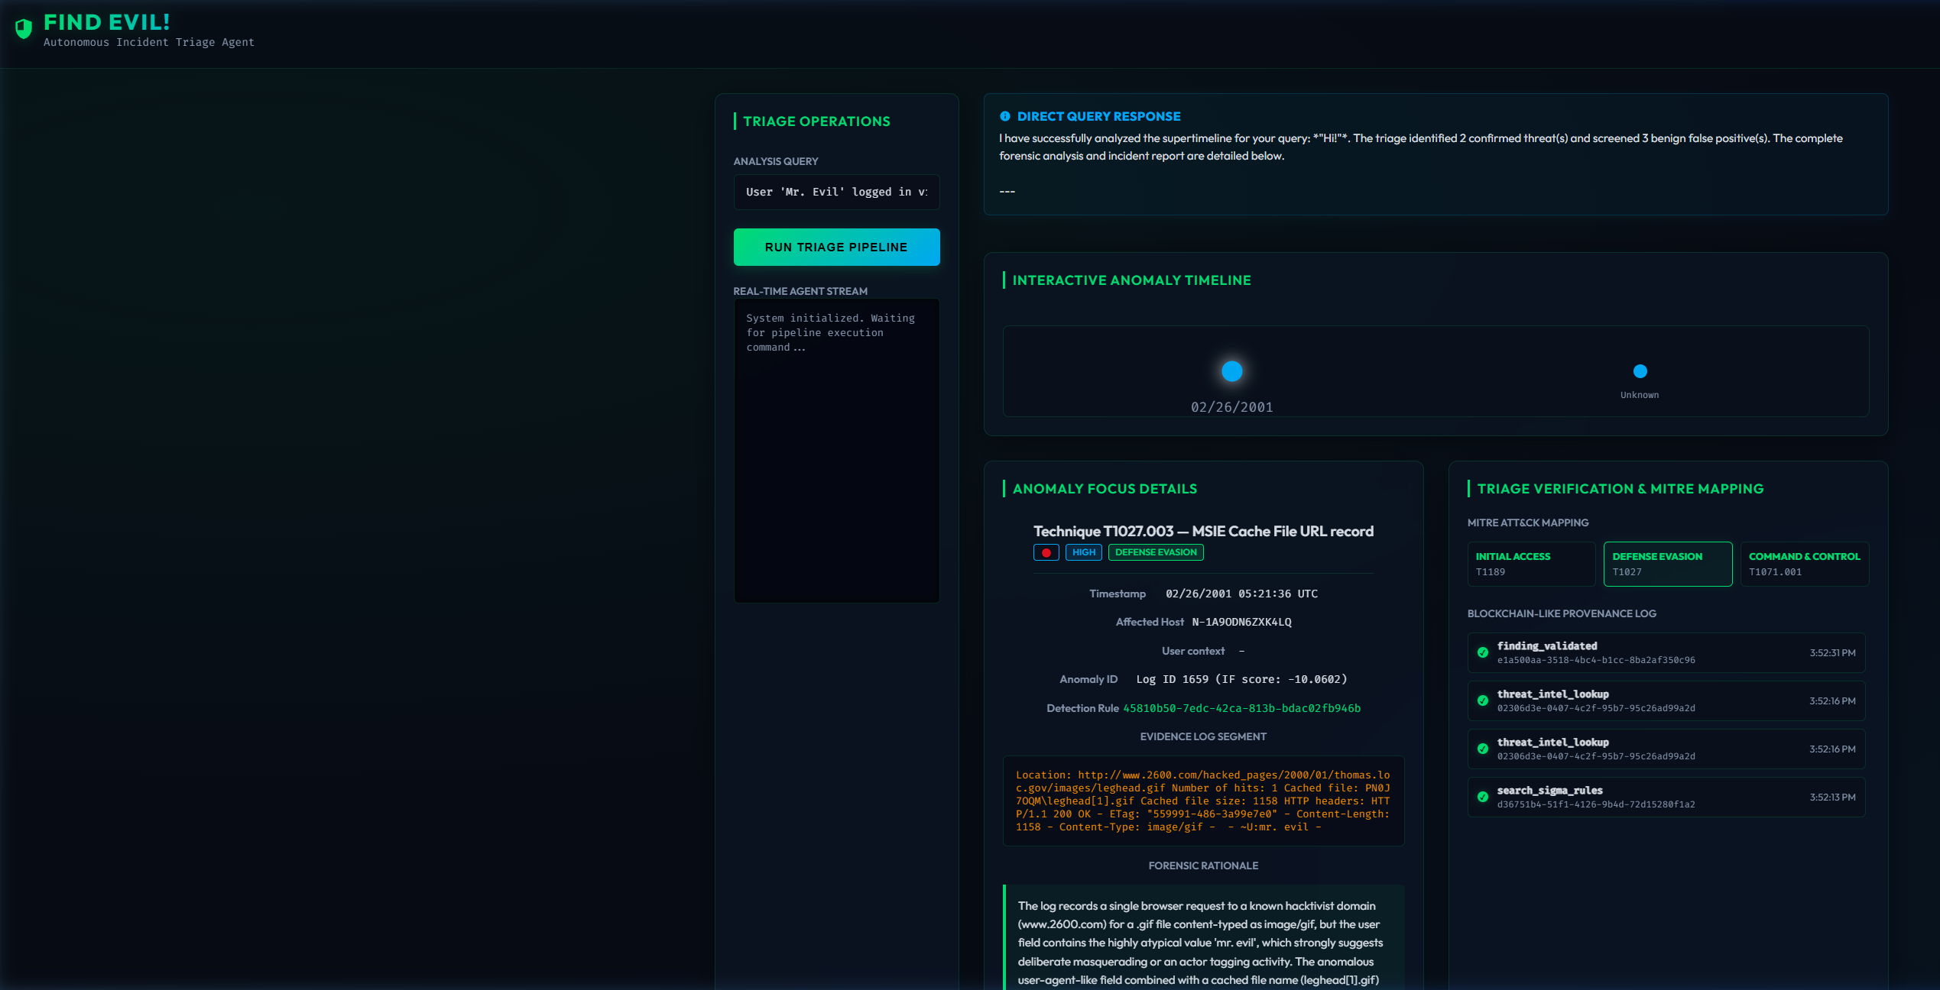Open the finding_validated provenance entry

(1666, 652)
